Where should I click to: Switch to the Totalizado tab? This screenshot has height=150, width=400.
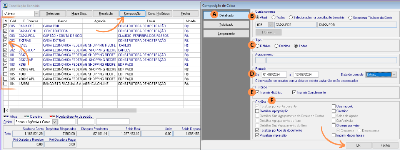(226, 25)
